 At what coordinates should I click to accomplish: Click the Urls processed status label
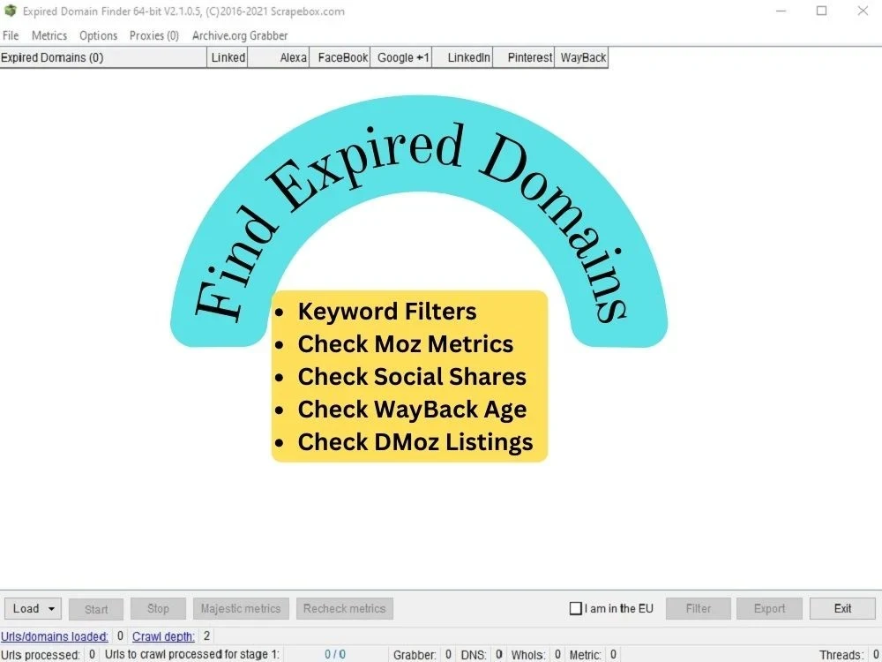[41, 655]
